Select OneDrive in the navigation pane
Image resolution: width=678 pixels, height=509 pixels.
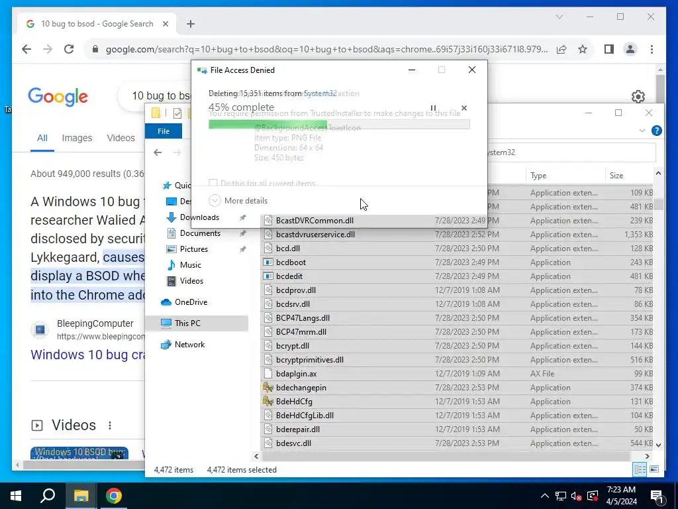click(191, 302)
